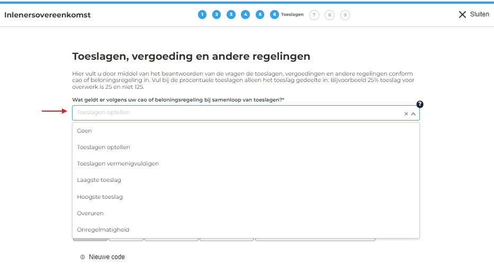
Task: Collapse the toeslagen dropdown with chevron arrow
Action: pos(414,114)
